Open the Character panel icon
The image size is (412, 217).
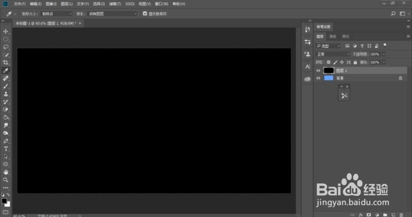[x=307, y=67]
